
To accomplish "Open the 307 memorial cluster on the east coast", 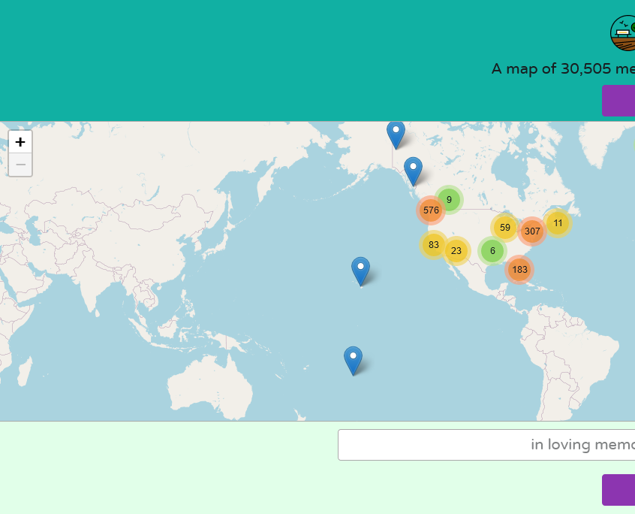I will [x=533, y=231].
